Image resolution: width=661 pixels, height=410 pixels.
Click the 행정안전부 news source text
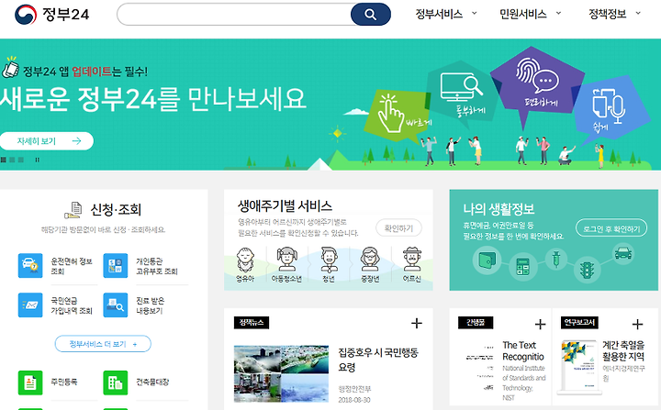(x=354, y=389)
